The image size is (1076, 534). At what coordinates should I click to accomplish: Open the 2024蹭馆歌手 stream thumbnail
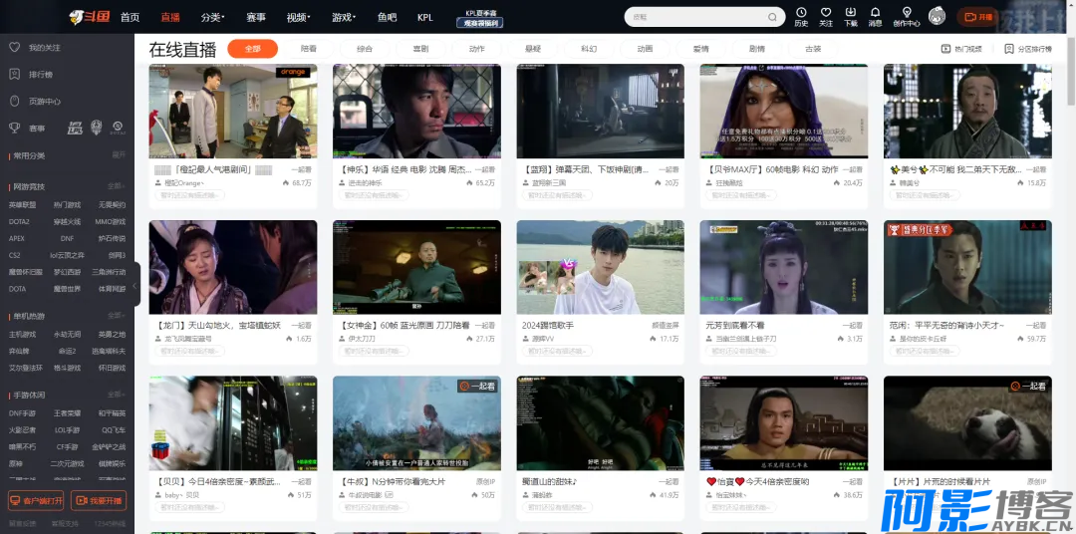point(601,267)
